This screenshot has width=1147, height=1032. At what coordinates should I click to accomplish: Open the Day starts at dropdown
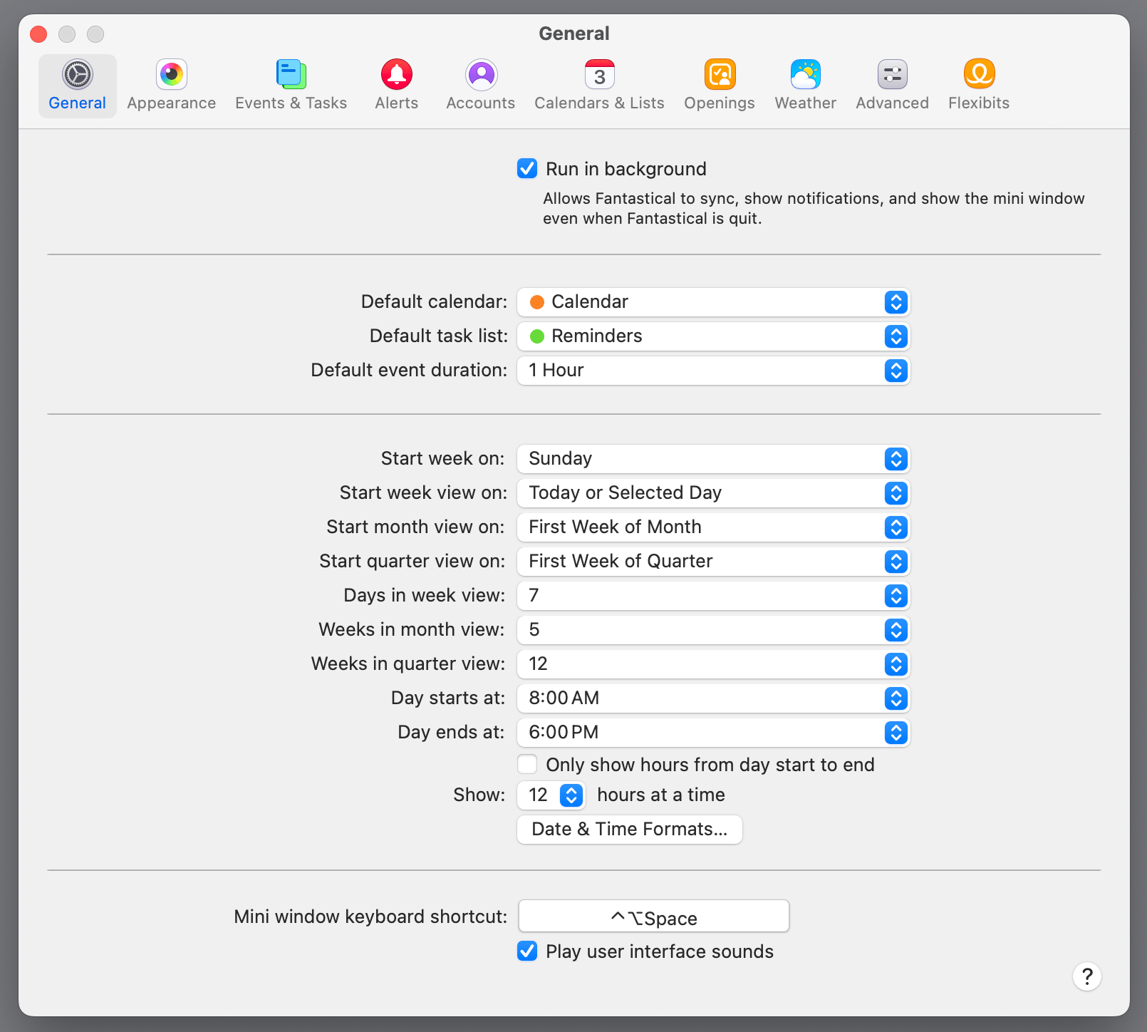pyautogui.click(x=713, y=698)
